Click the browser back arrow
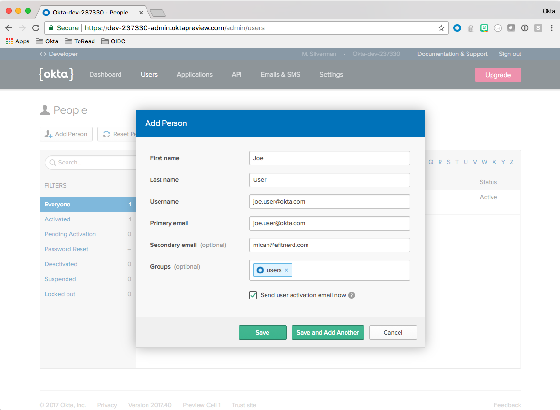This screenshot has height=410, width=560. click(x=9, y=28)
